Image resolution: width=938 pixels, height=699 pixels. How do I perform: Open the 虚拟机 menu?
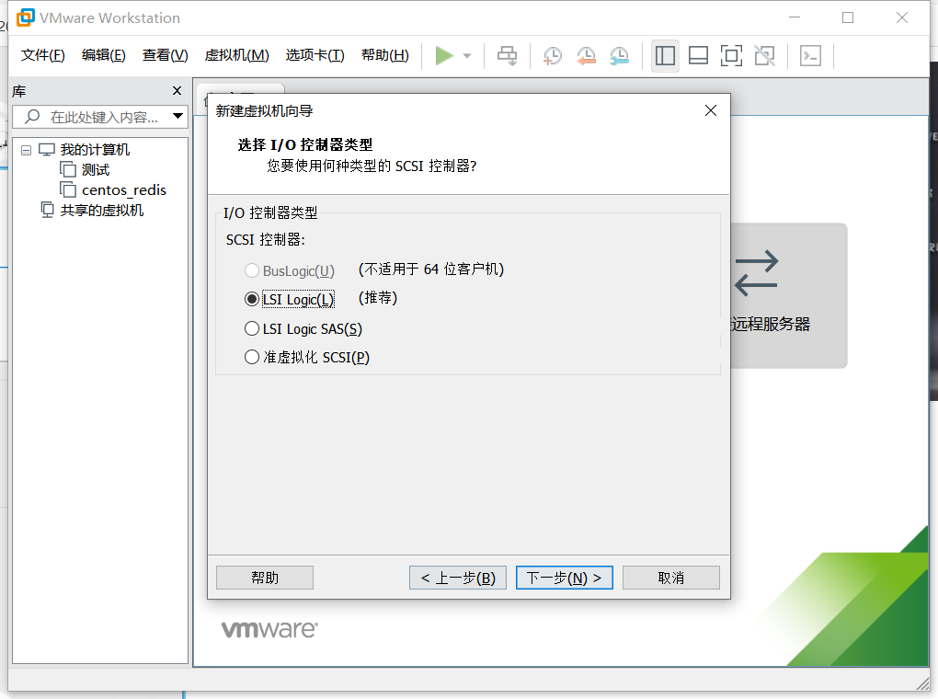click(x=237, y=54)
